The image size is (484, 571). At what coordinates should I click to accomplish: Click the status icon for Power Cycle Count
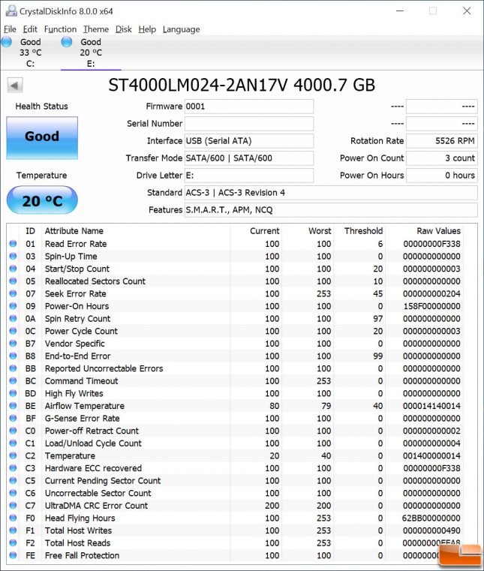point(13,331)
